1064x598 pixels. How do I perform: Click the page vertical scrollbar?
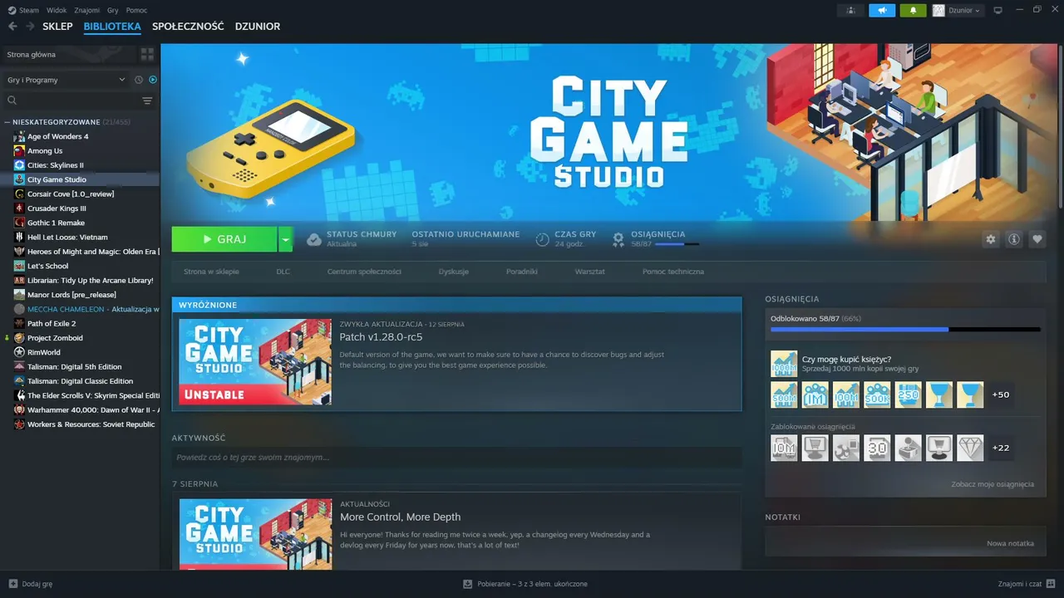[x=1060, y=127]
